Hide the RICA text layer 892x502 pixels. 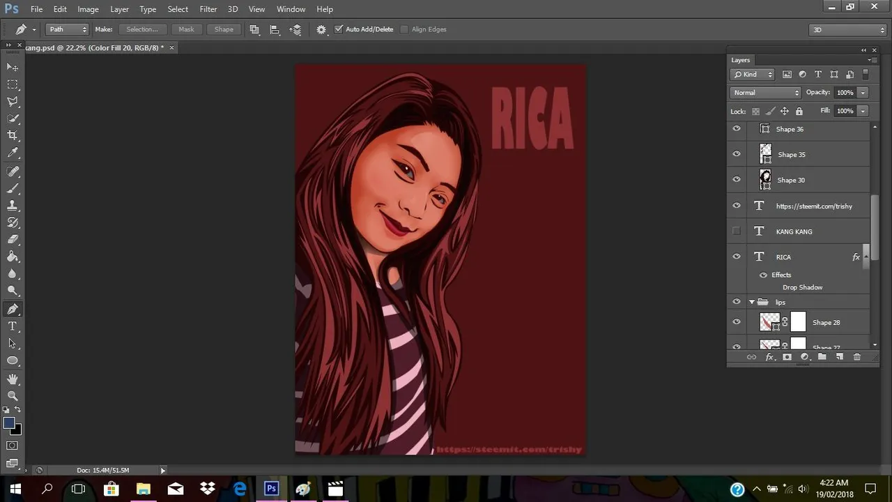pyautogui.click(x=737, y=257)
